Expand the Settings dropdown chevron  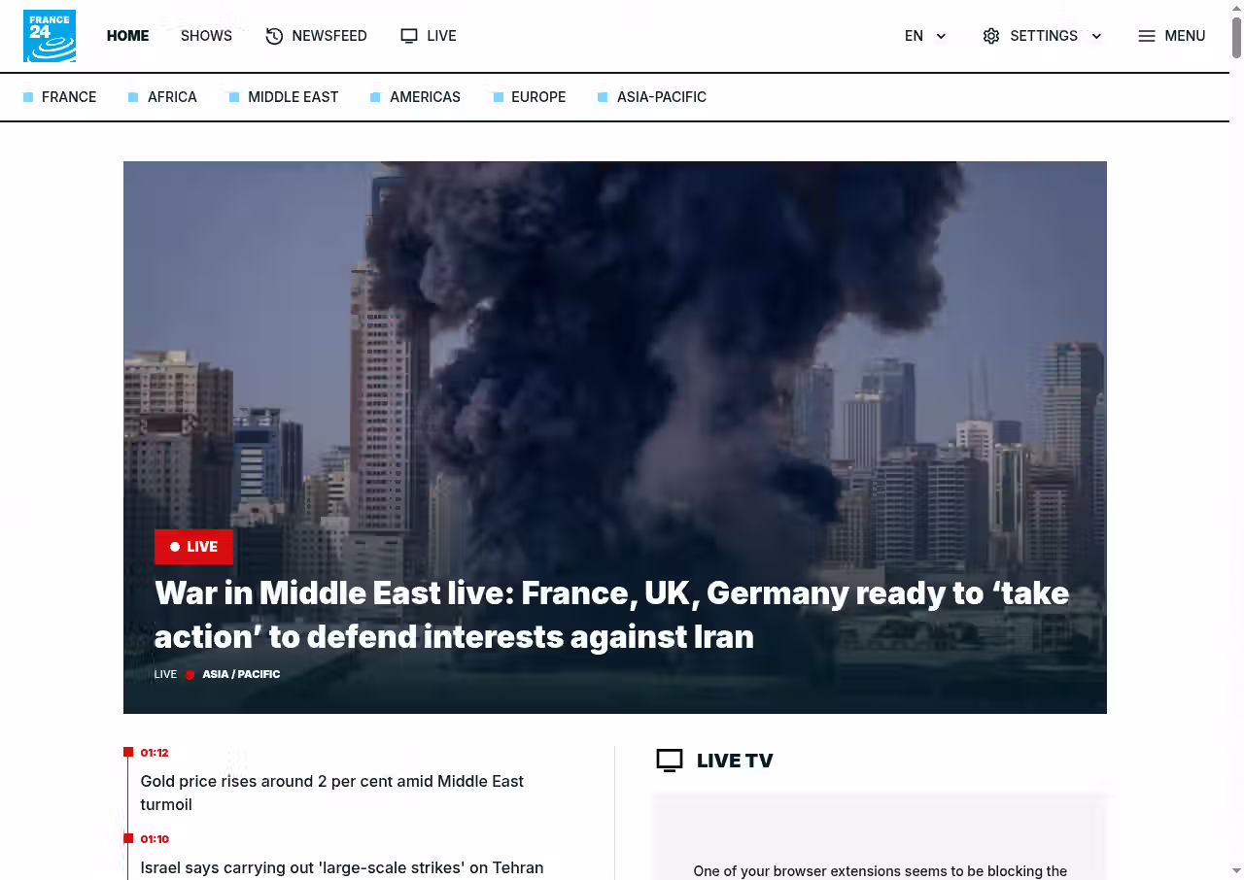(x=1096, y=36)
